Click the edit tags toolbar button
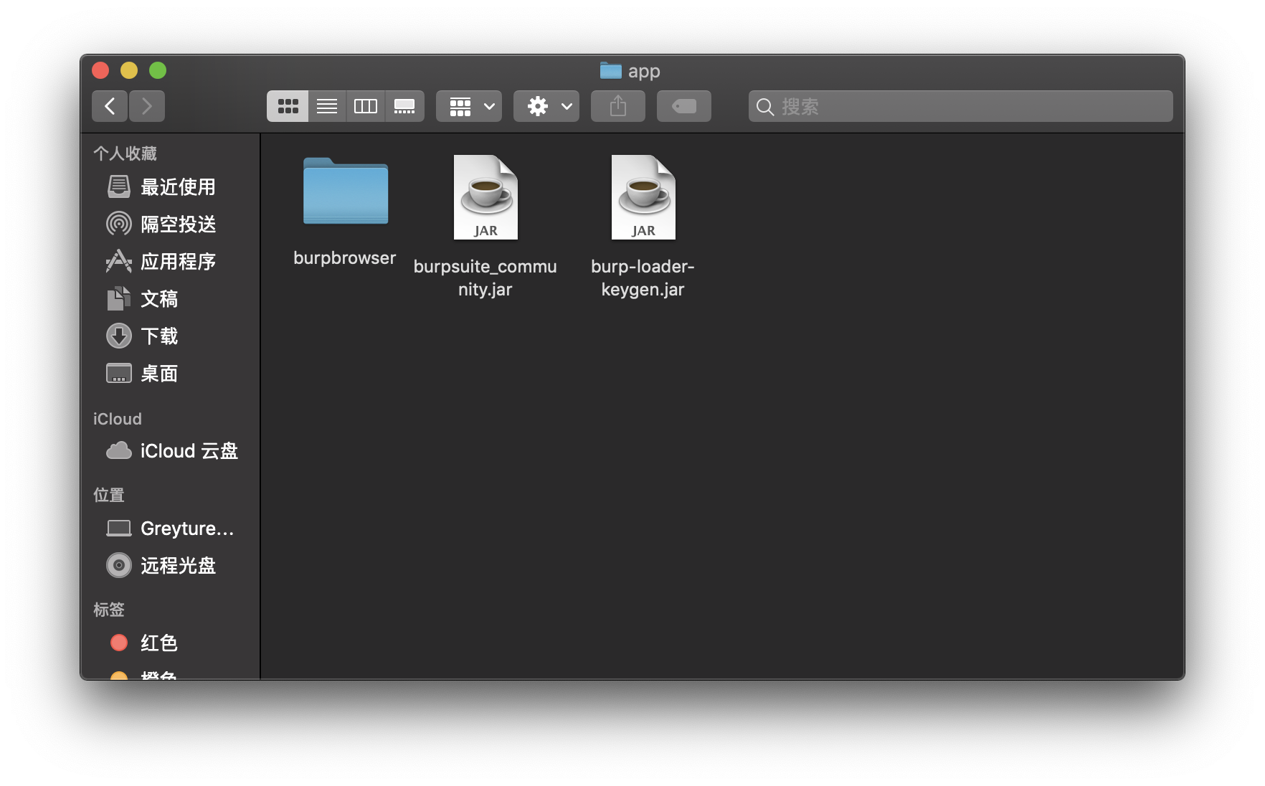Screen dimensions: 1265x786 [684, 106]
